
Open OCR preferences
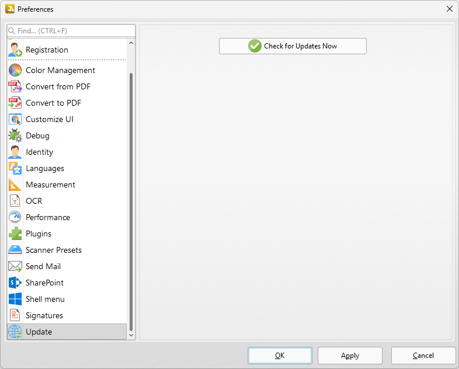67,201
